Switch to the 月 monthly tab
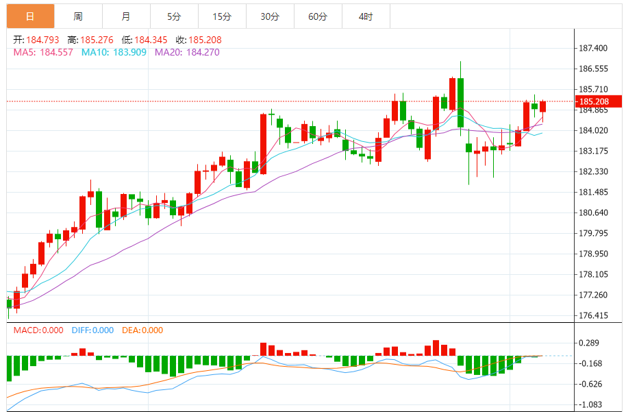The image size is (626, 412). (126, 16)
